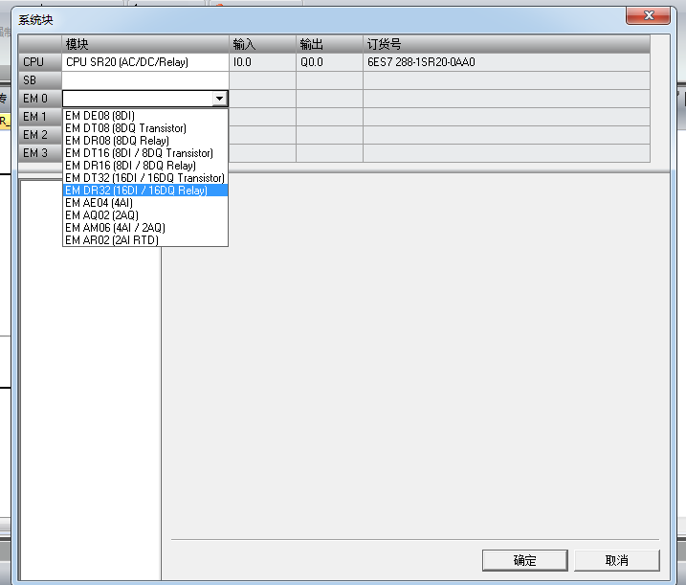Close the 系统块 dialog window
686x585 pixels.
[x=653, y=16]
